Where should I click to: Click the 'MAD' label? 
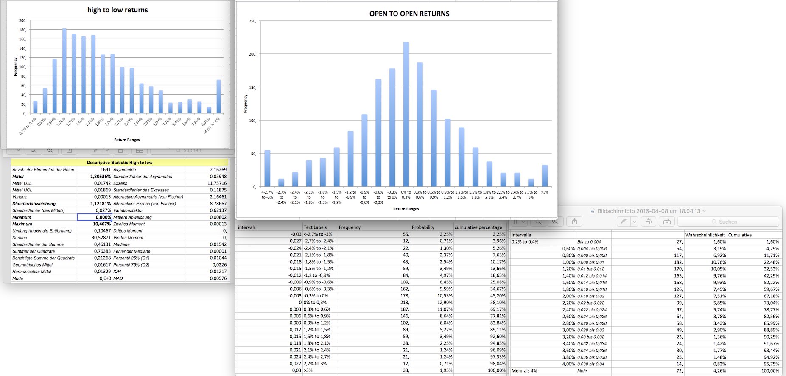tap(118, 278)
